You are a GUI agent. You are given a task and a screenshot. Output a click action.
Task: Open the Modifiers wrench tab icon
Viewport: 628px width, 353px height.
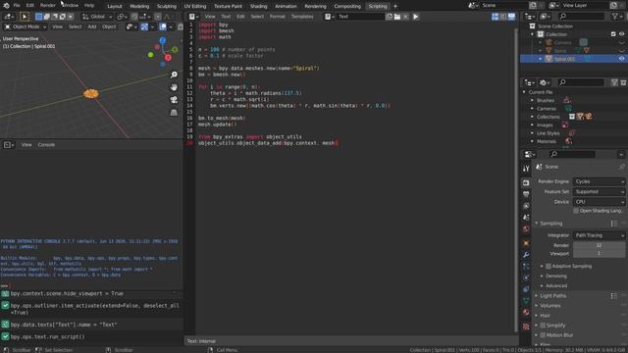coord(526,255)
